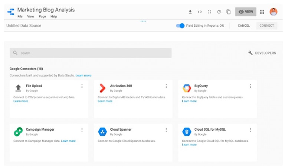Click into the connector Search field
This screenshot has width=285, height=167.
[91, 53]
